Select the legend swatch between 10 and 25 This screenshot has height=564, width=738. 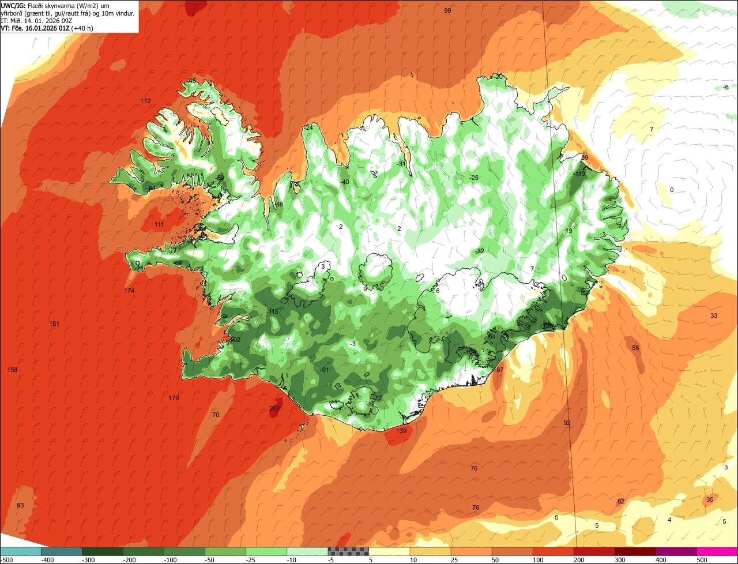click(430, 551)
